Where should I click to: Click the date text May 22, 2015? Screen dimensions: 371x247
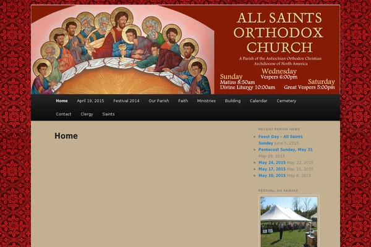pos(300,162)
